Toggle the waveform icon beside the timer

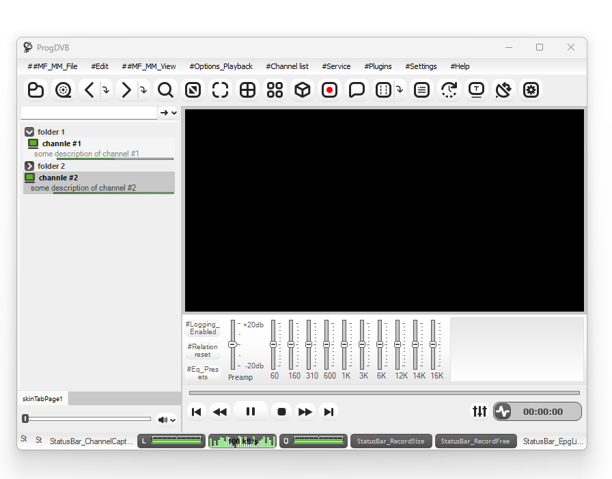pos(503,411)
